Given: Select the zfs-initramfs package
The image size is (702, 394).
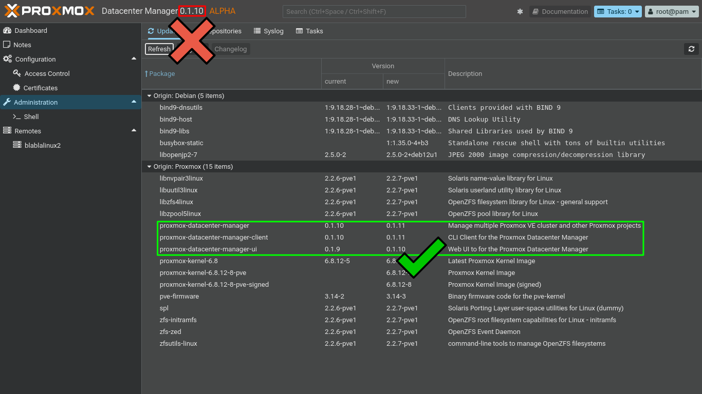Looking at the screenshot, I should click(x=178, y=320).
